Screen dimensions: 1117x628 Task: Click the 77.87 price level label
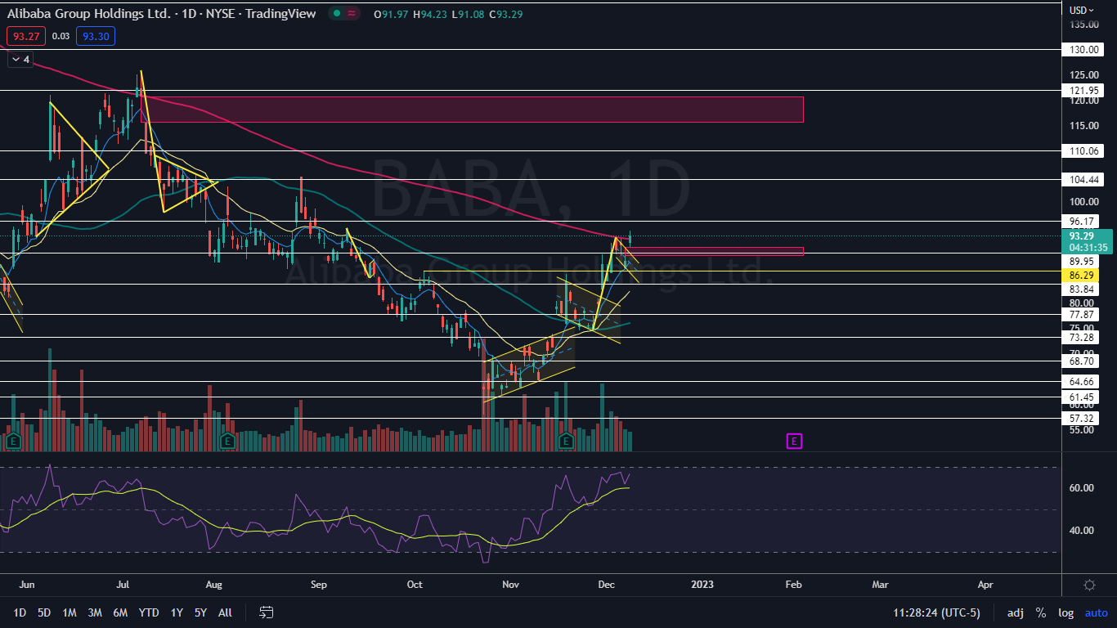(1083, 315)
